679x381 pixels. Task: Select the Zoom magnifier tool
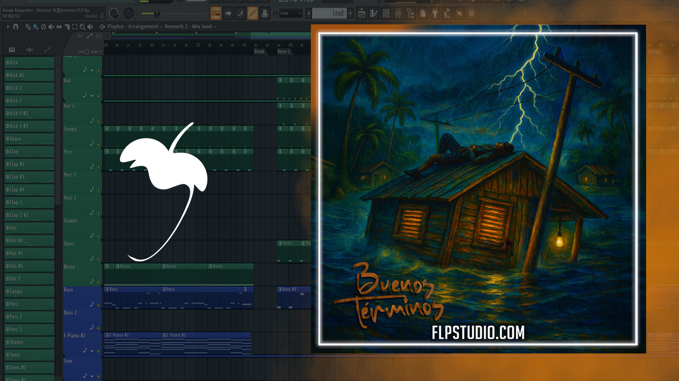point(82,26)
